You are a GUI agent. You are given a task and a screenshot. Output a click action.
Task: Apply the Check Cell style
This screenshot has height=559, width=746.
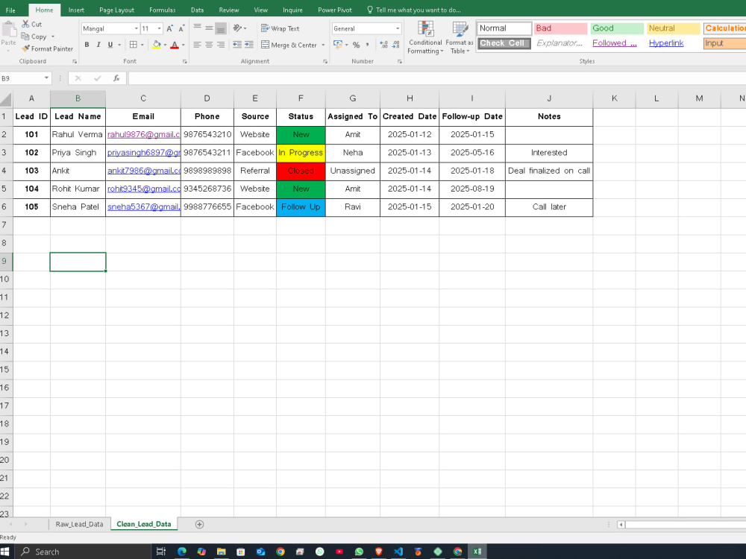pyautogui.click(x=504, y=43)
